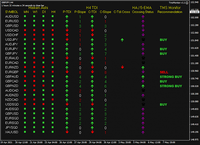The width and height of the screenshot is (200, 145).
Task: Click the BUY recommendation for USDJPY
Action: pyautogui.click(x=164, y=40)
